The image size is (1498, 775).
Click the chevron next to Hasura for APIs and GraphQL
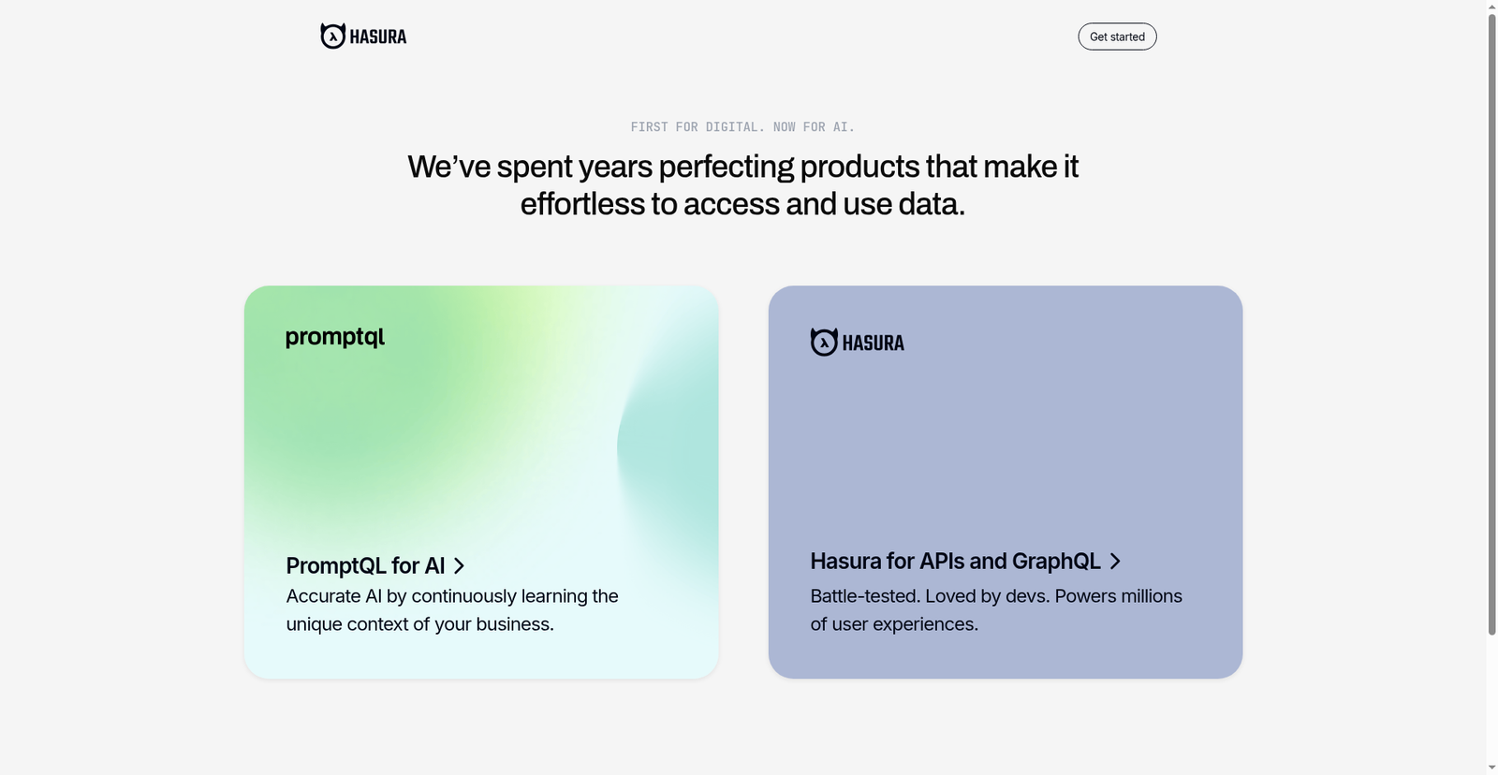coord(1115,561)
